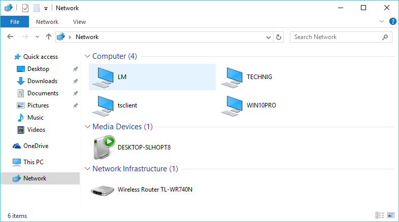Image resolution: width=399 pixels, height=222 pixels.
Task: Switch to Large icons view in status bar
Action: pos(391,215)
